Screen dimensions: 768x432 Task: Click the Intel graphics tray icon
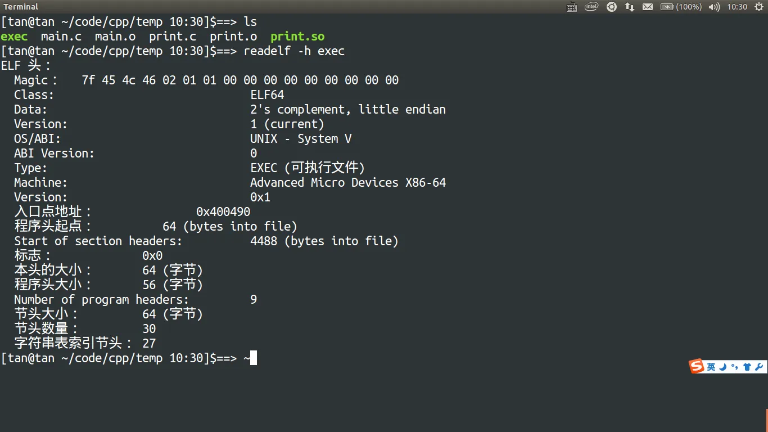591,7
